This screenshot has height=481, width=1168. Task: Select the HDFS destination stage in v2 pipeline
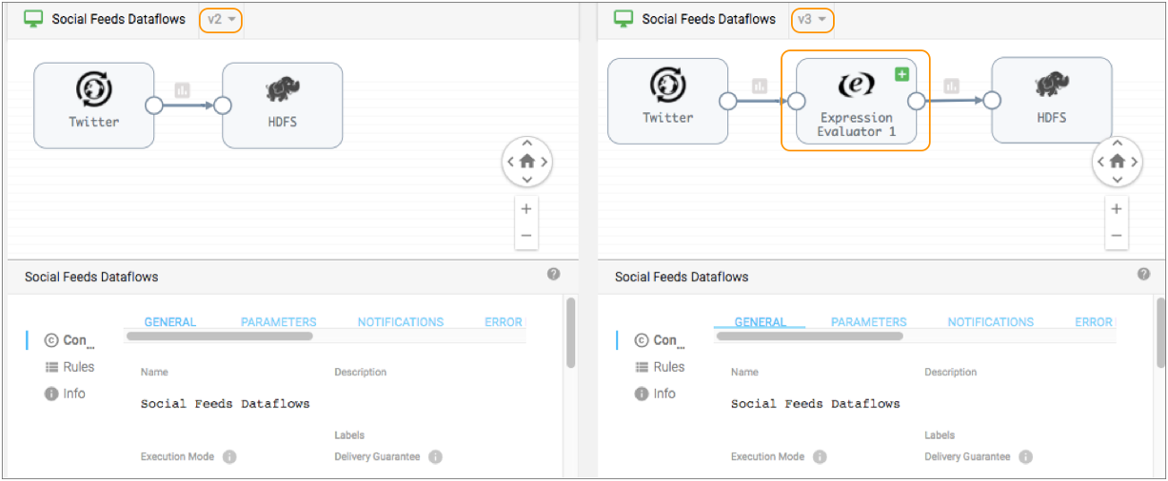pos(282,105)
